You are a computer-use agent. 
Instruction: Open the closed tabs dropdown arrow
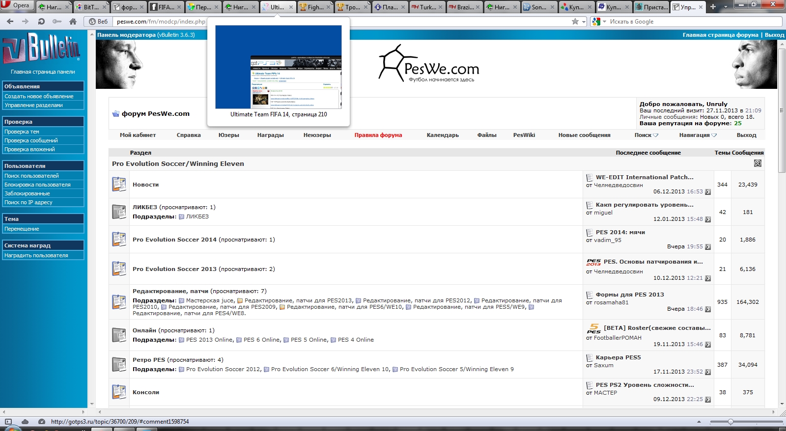click(x=726, y=7)
